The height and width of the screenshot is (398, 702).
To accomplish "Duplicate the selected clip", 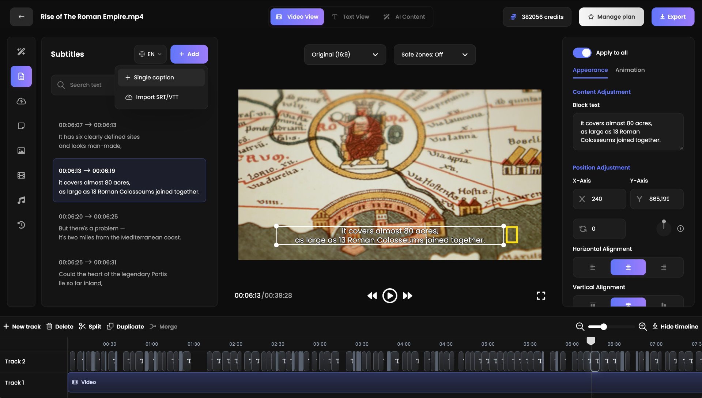I will [x=125, y=327].
